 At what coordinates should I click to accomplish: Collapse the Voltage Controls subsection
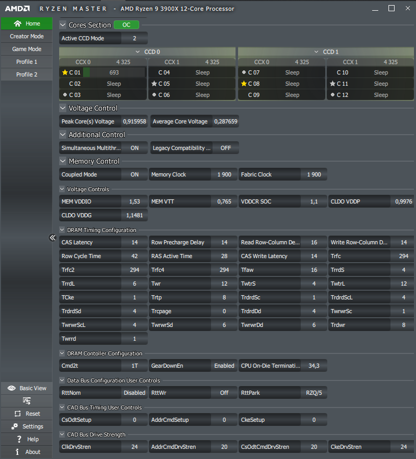coord(62,189)
